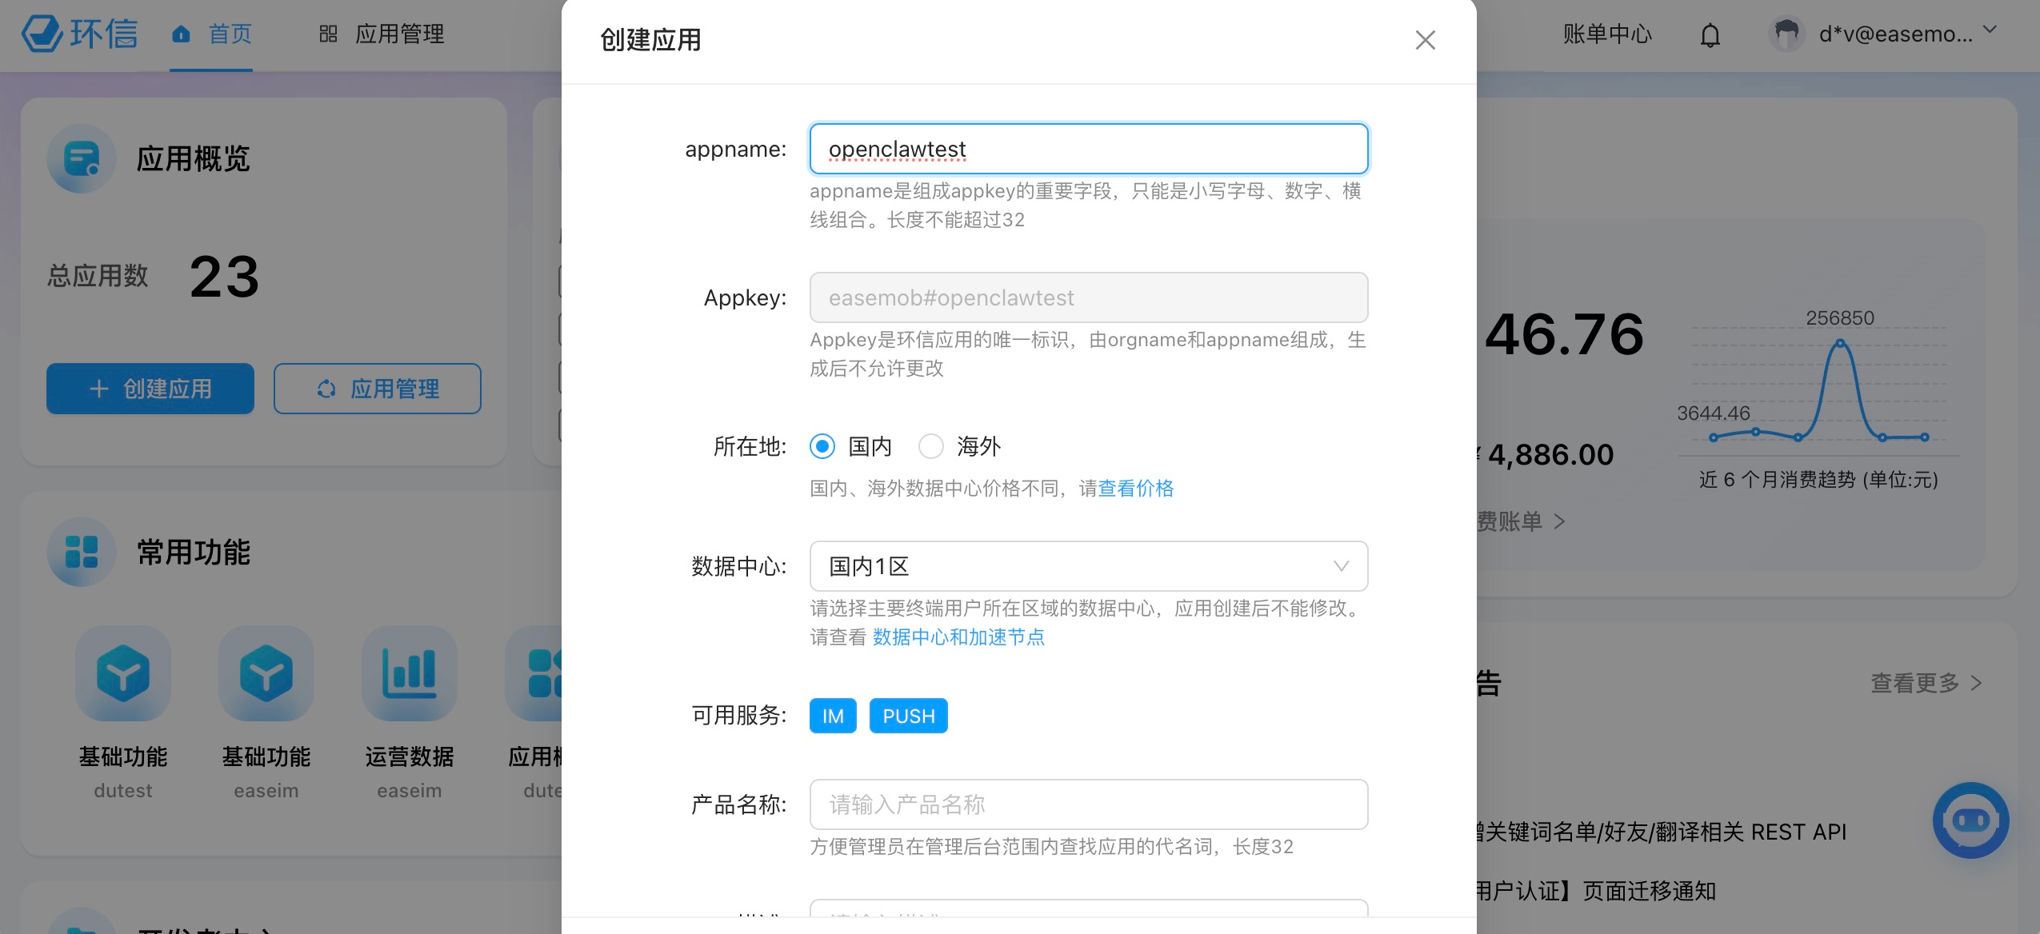Click the 环信 logo icon
2040x934 pixels.
pos(44,34)
